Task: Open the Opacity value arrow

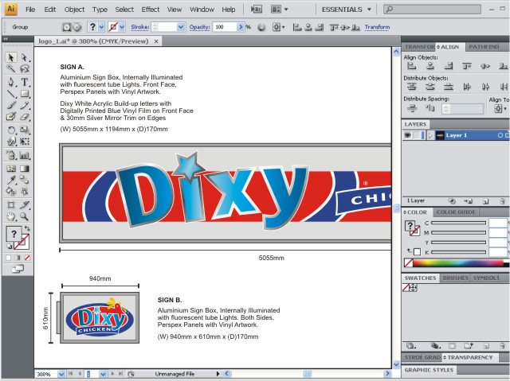Action: point(241,27)
